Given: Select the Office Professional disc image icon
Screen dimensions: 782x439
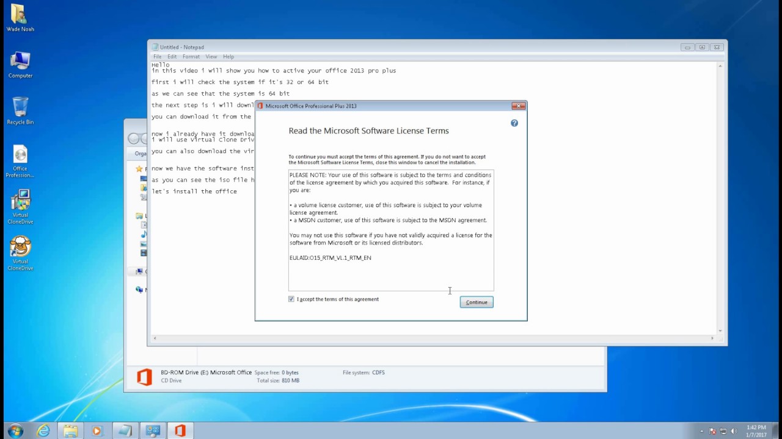Looking at the screenshot, I should pos(20,162).
